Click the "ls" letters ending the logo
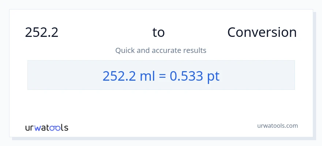322x146 pixels. pyautogui.click(x=64, y=128)
